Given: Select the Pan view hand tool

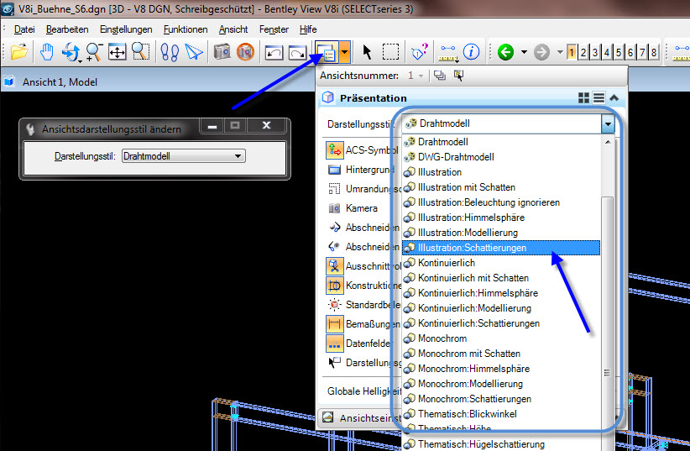Looking at the screenshot, I should pos(47,52).
